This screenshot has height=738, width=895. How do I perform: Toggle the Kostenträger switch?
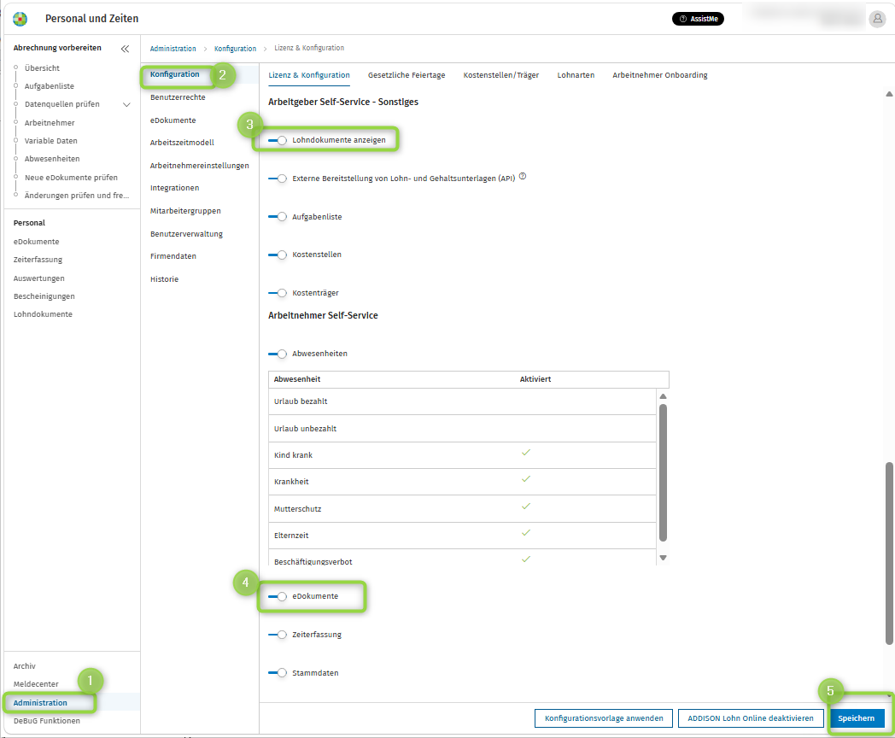(278, 293)
